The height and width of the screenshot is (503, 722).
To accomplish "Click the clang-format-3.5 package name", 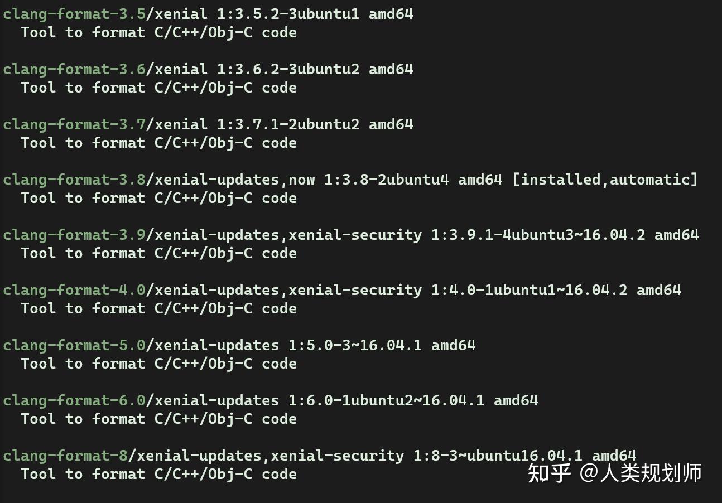I will click(74, 14).
